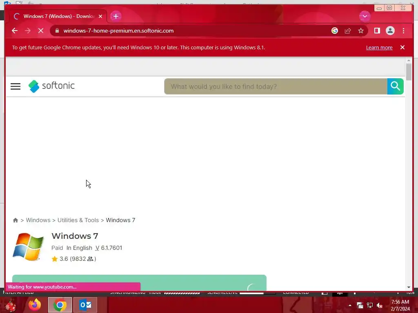Click the Softonic search magnifier button
418x313 pixels.
click(395, 86)
